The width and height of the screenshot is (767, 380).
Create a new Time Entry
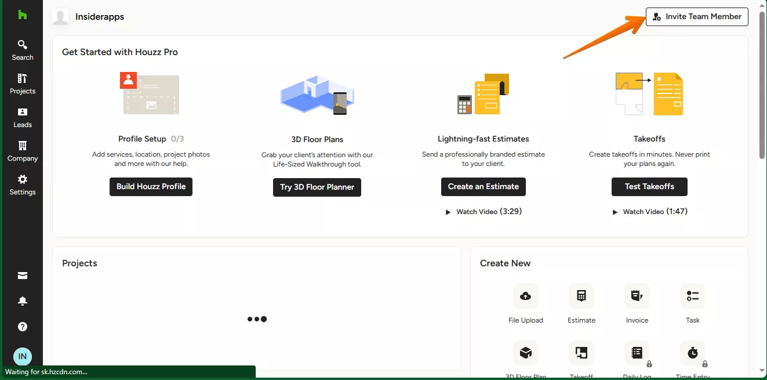(693, 353)
